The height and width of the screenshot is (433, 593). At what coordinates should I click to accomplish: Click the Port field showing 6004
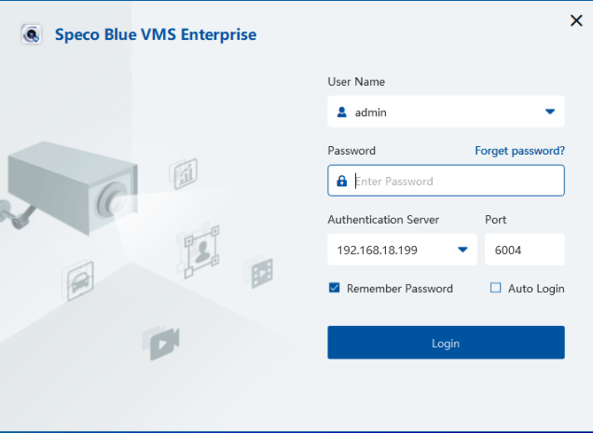point(524,250)
